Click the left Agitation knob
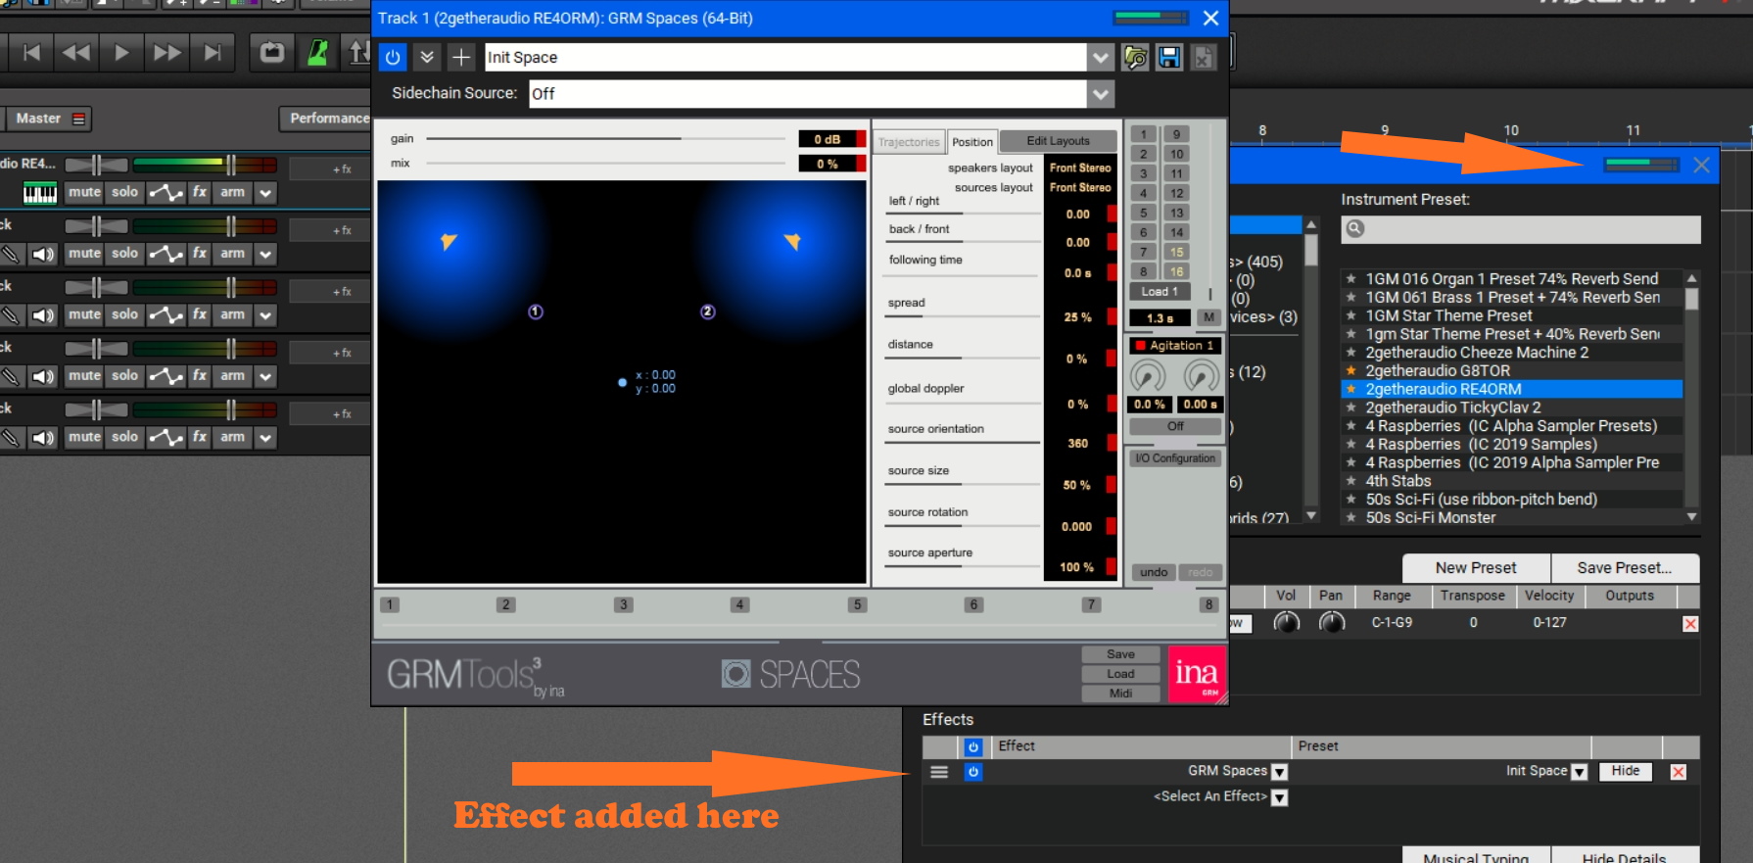Screen dimensions: 1753x863 click(1148, 375)
